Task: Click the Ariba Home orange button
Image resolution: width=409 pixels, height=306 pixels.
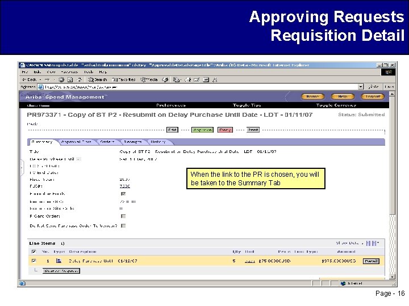Action: point(313,96)
